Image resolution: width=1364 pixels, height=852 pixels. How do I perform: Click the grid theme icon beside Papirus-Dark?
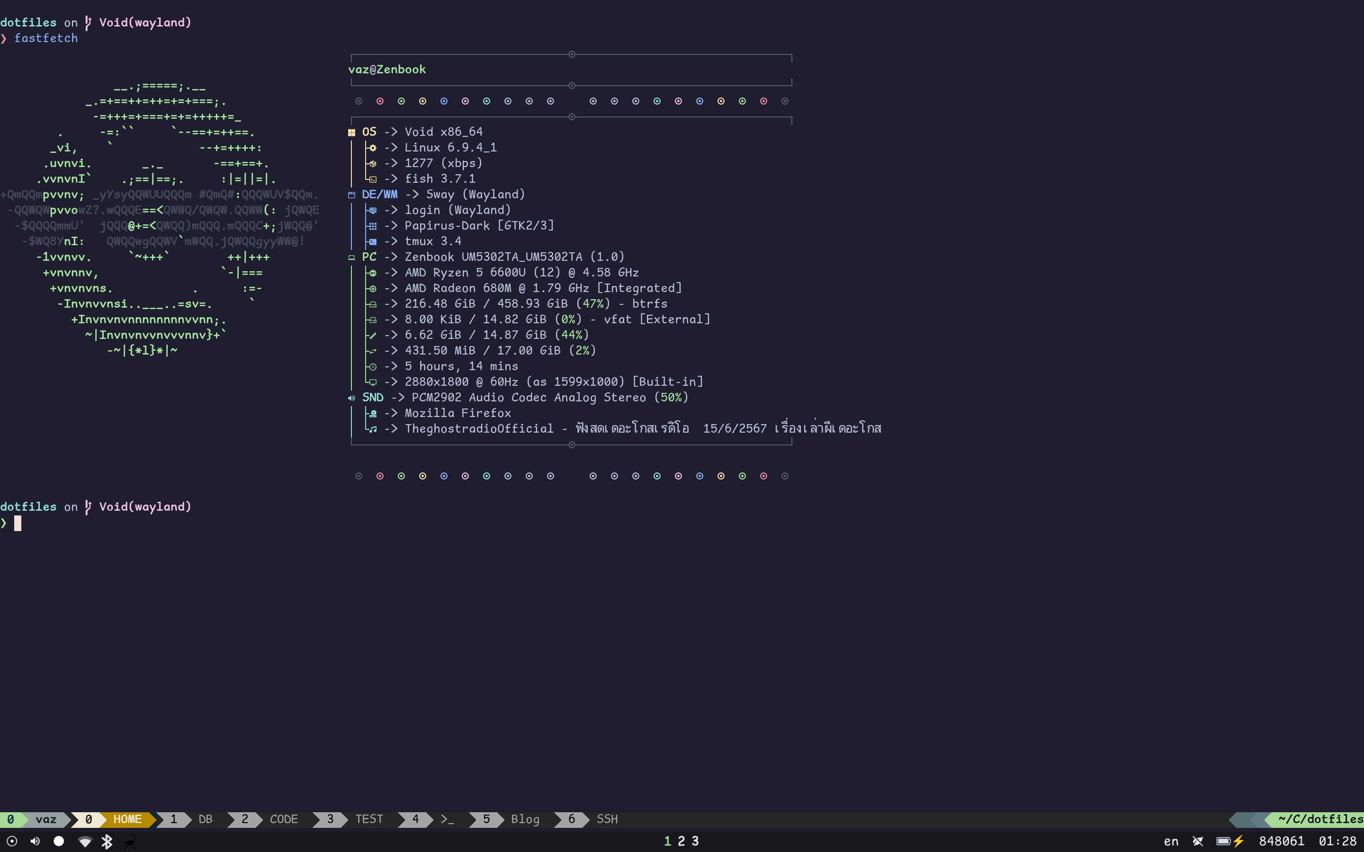pos(373,226)
